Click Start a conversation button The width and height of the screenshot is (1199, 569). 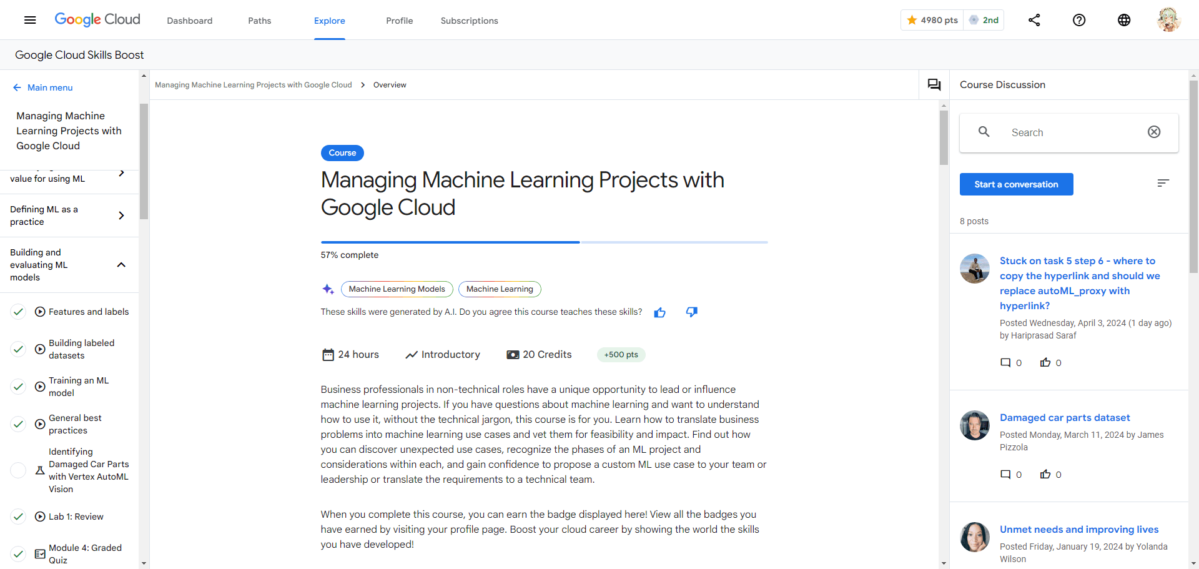[1016, 184]
